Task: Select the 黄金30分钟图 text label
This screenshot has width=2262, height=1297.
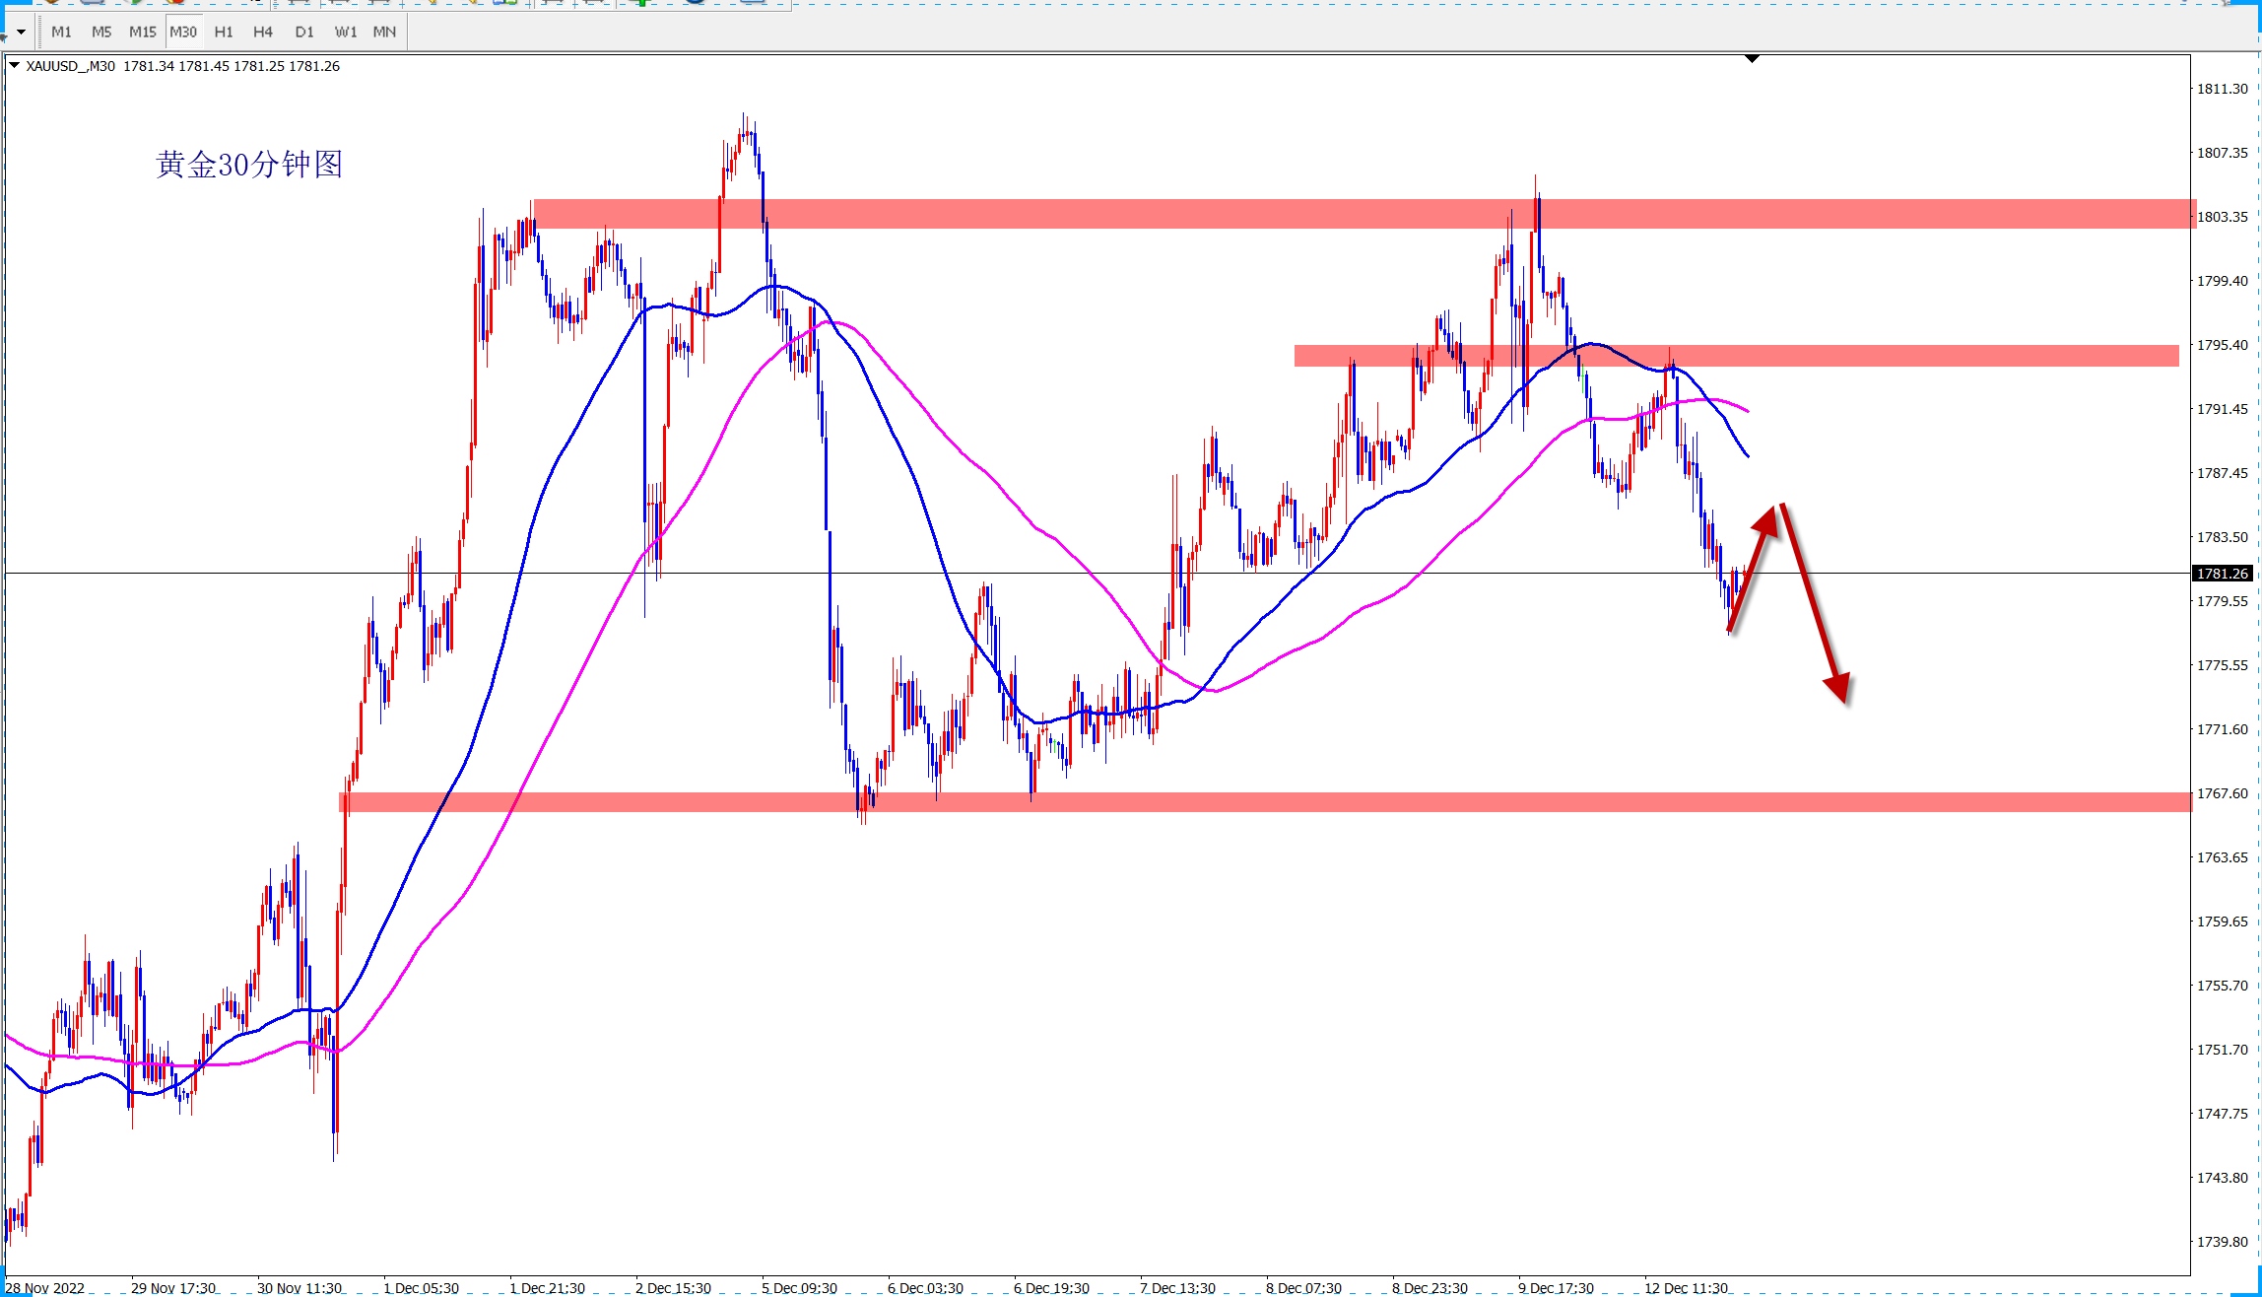Action: tap(249, 165)
